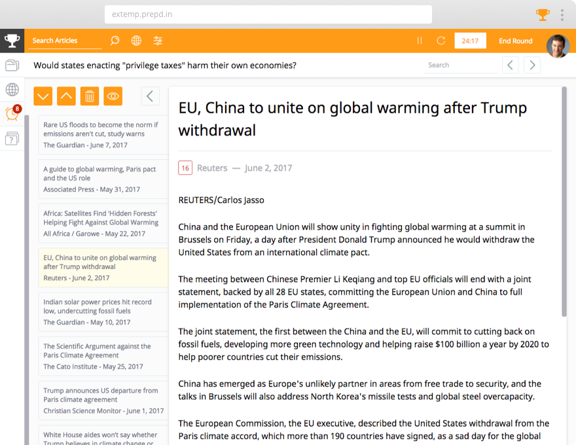Open the question mark help icon in the sidebar
The width and height of the screenshot is (576, 445).
tap(12, 138)
